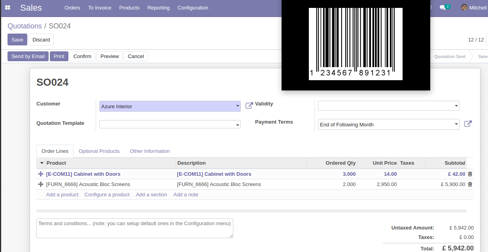Click the Untaxed Amount value £ 5,942.00
The image size is (488, 252).
click(x=462, y=228)
